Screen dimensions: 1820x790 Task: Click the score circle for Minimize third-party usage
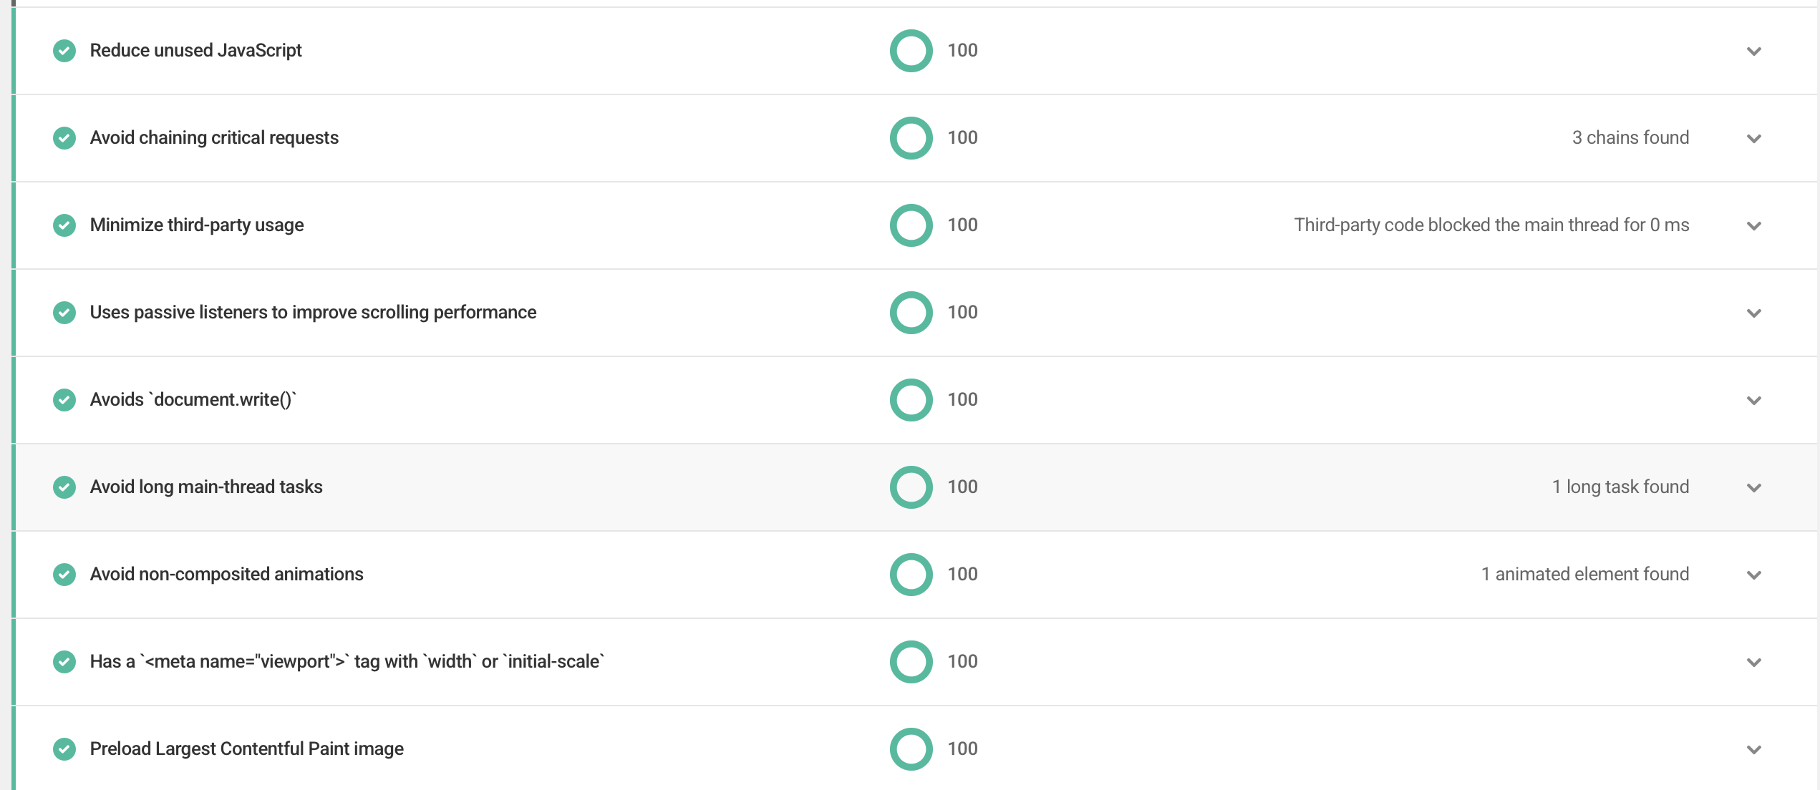click(x=911, y=225)
